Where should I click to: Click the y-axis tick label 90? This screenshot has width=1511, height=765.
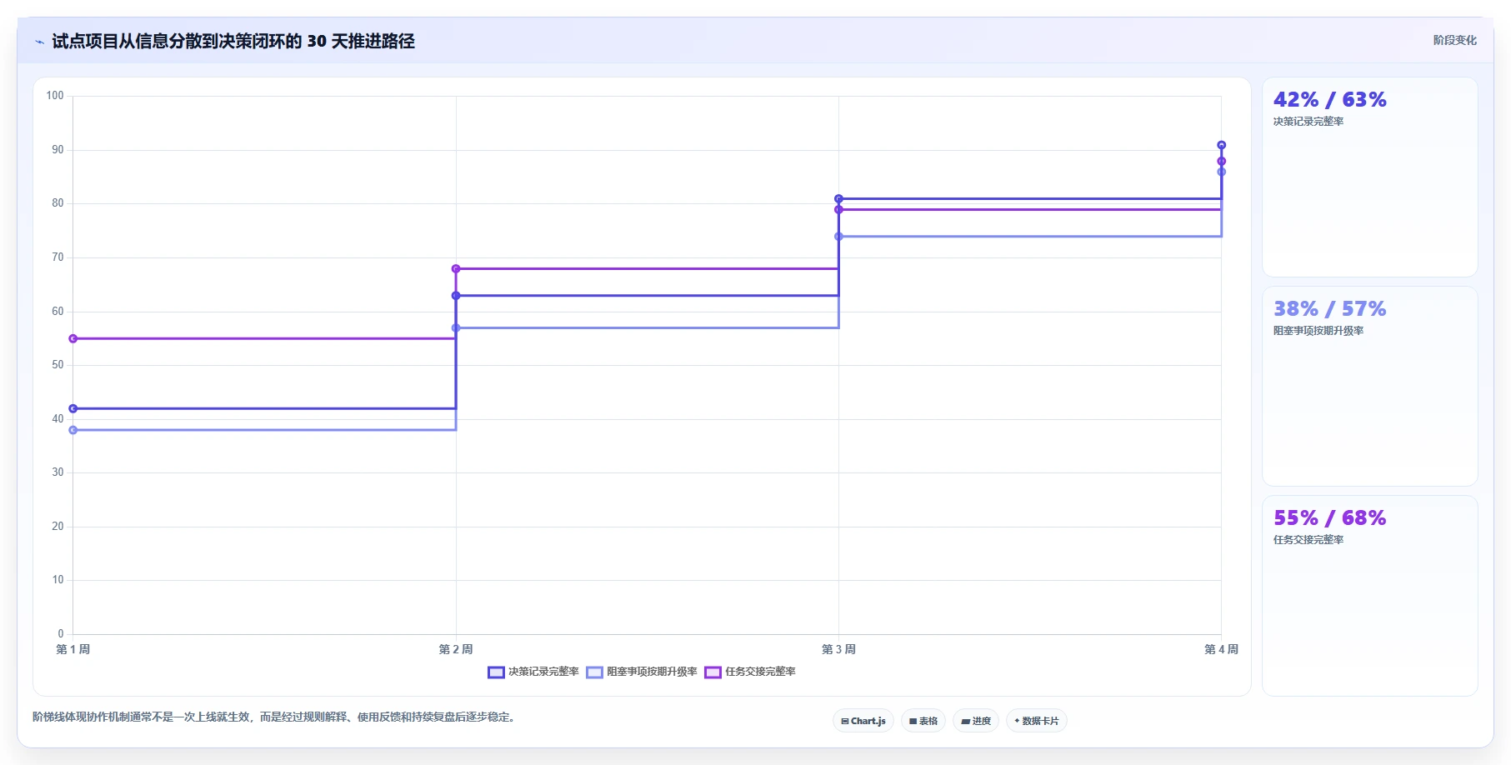tap(58, 150)
